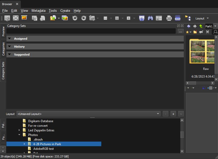
Task: Click the printer icon in toolbar
Action: [x=169, y=18]
